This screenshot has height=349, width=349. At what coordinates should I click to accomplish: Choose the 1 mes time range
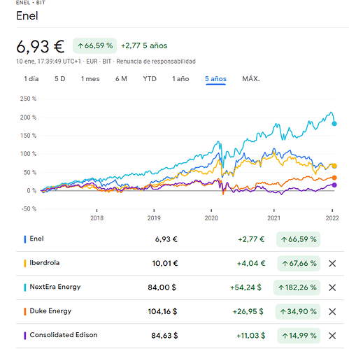pyautogui.click(x=90, y=79)
